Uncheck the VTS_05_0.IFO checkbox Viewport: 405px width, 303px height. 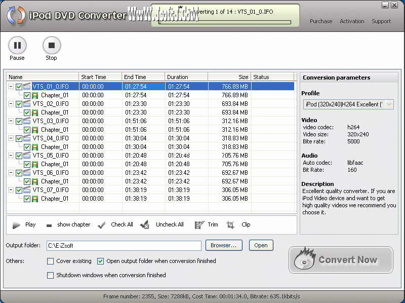(19, 156)
